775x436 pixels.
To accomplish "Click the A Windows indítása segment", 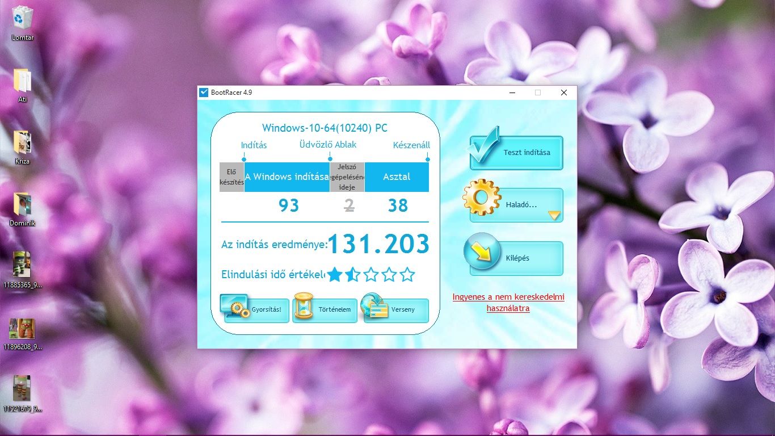I will point(287,177).
